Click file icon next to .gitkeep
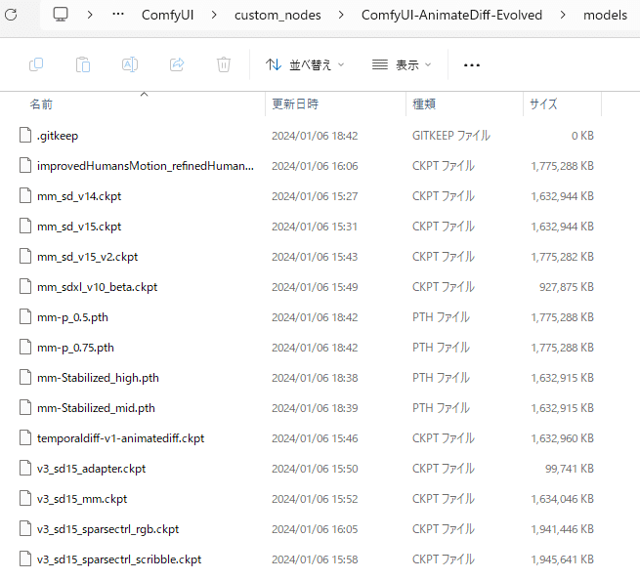Viewport: 640px width, 579px height. coord(25,135)
